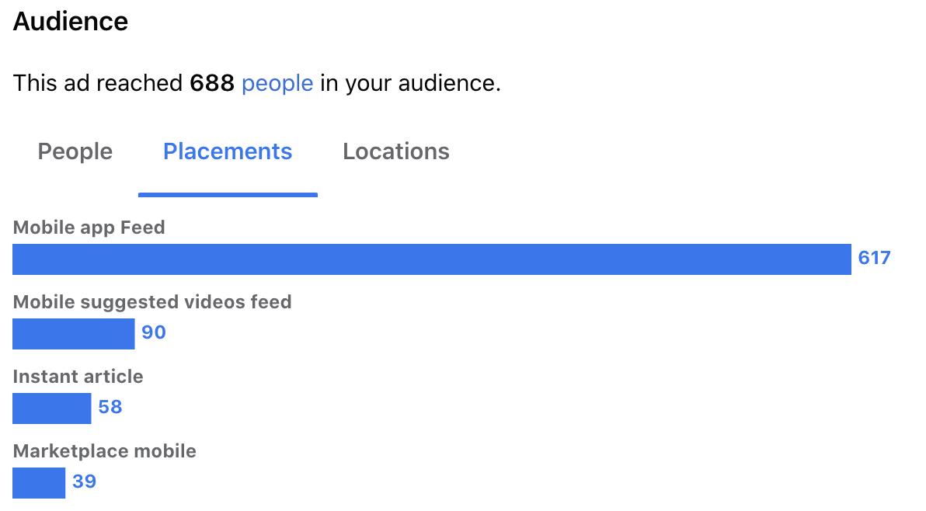The image size is (926, 511).
Task: Follow the blue 'people' link
Action: (x=277, y=84)
